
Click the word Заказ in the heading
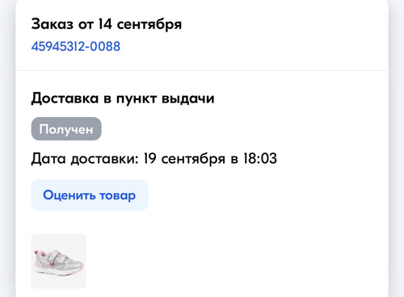coord(53,24)
